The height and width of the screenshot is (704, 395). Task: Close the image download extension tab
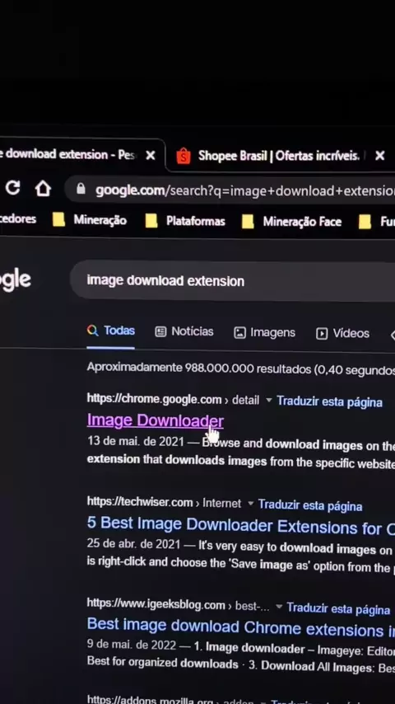tap(151, 155)
